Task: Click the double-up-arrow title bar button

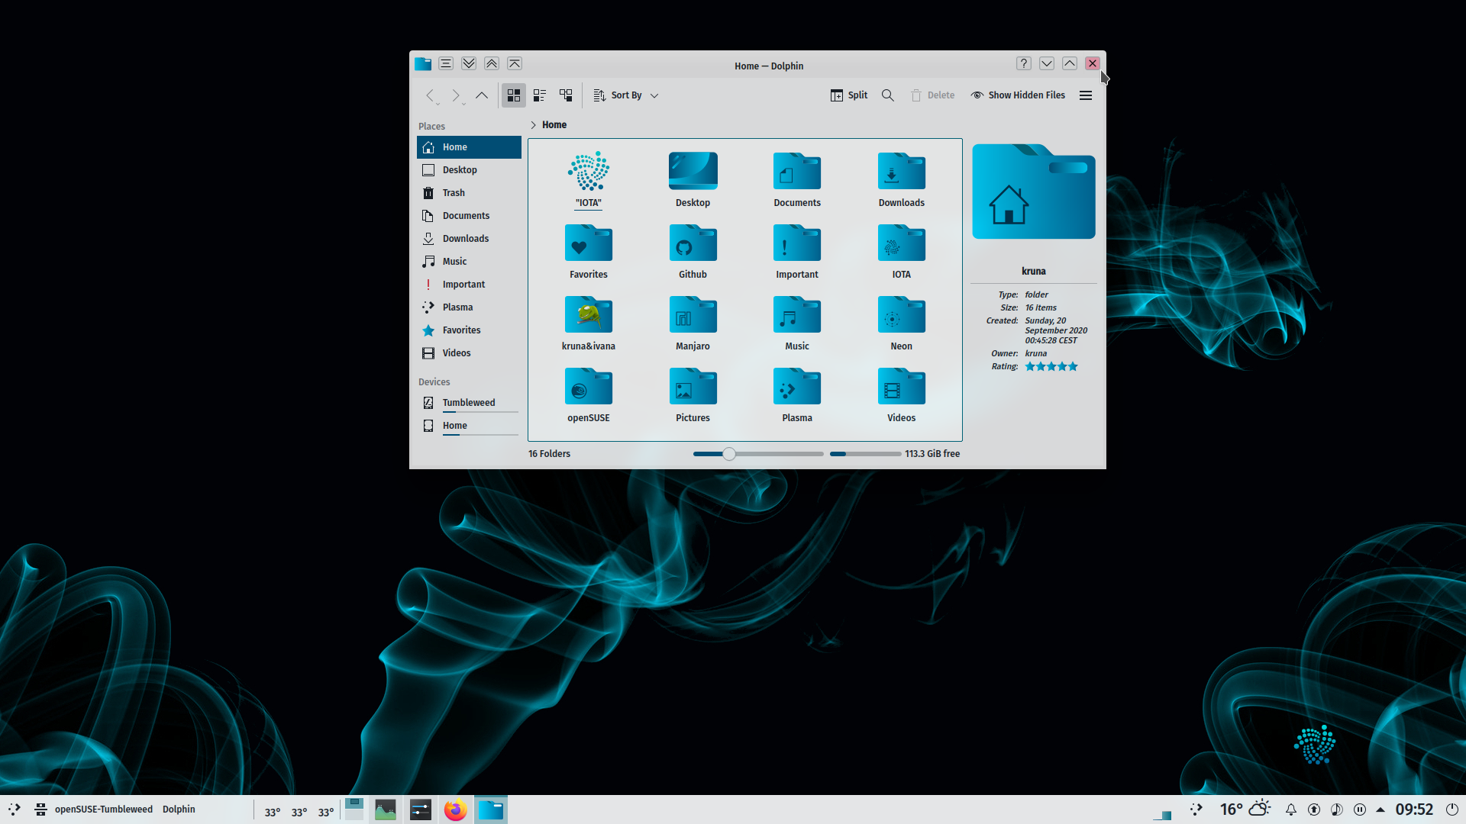Action: [x=492, y=64]
